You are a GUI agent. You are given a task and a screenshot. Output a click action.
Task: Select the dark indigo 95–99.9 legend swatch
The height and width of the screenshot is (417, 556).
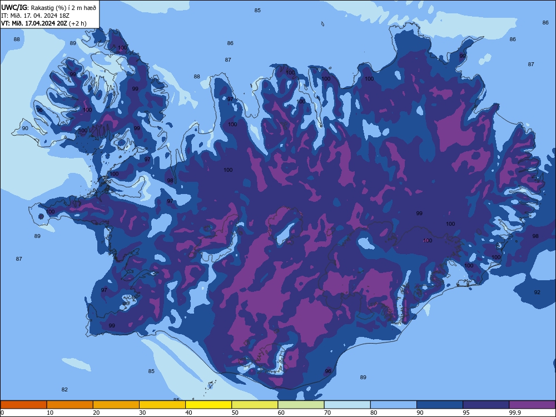coord(486,405)
